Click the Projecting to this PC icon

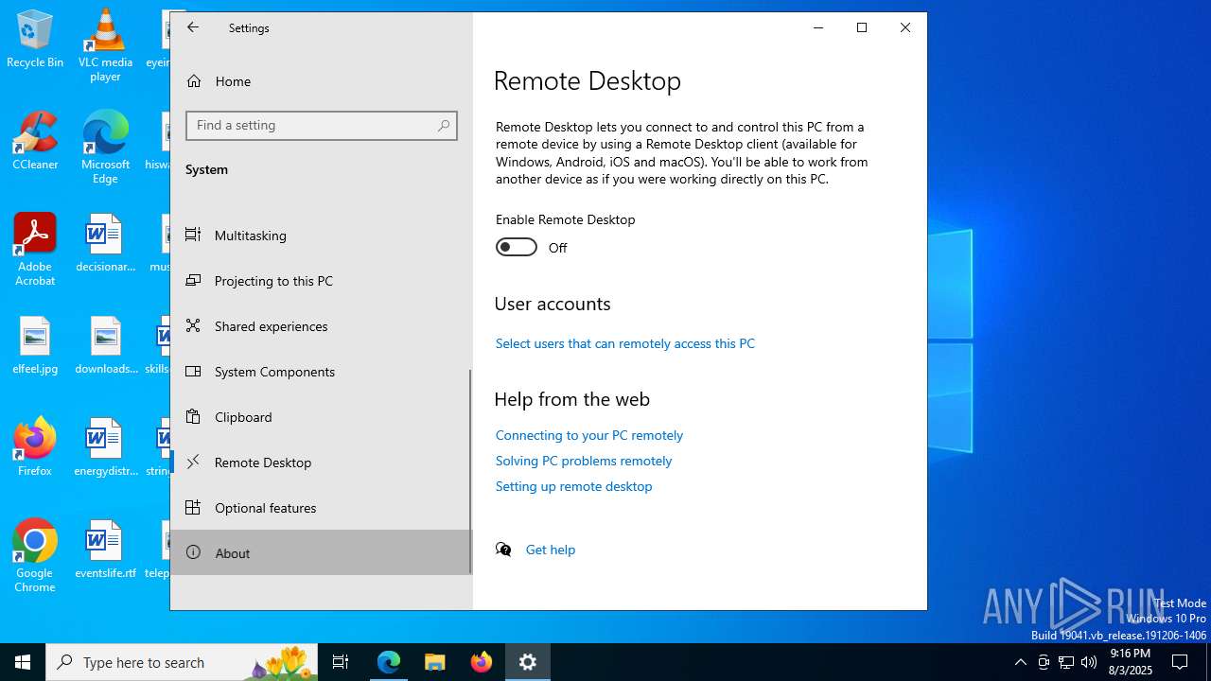point(193,280)
